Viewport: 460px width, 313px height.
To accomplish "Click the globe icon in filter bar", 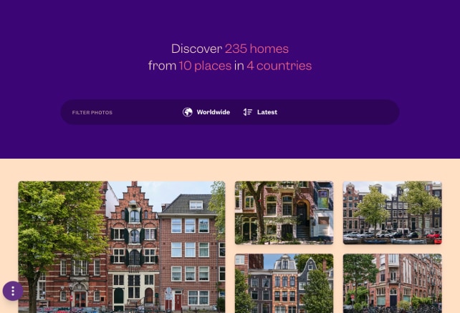I will [188, 112].
